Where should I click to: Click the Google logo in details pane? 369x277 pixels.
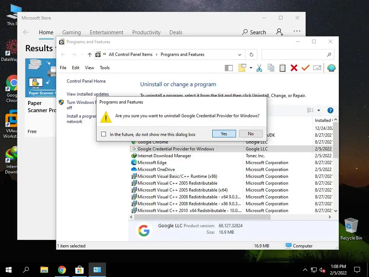(144, 230)
